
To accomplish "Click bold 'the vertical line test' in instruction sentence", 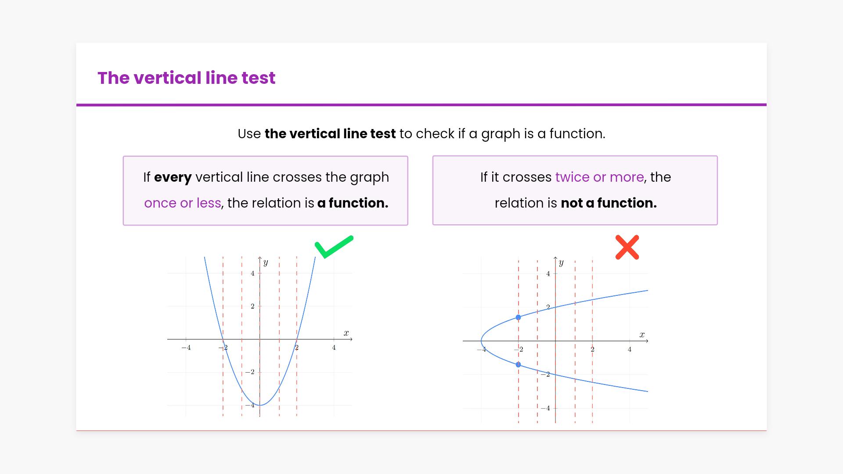I will click(330, 134).
